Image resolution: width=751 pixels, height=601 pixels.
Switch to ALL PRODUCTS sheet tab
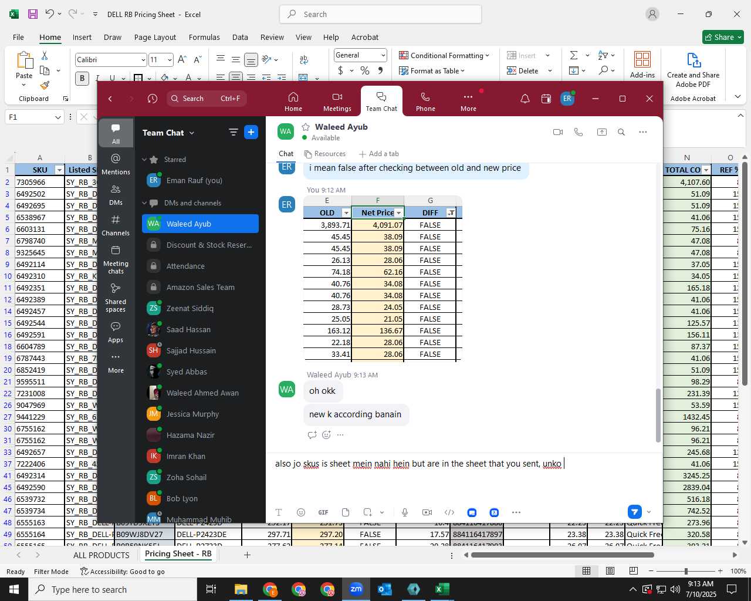point(101,555)
